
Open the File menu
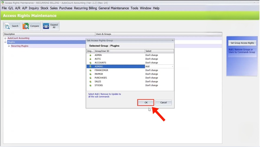tap(4, 8)
